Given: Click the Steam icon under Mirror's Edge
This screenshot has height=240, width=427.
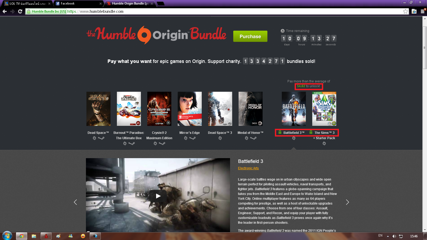Looking at the screenshot, I should [192, 138].
